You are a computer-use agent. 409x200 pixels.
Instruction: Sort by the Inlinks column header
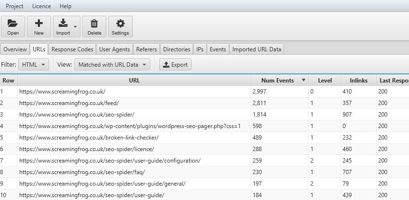(x=358, y=81)
